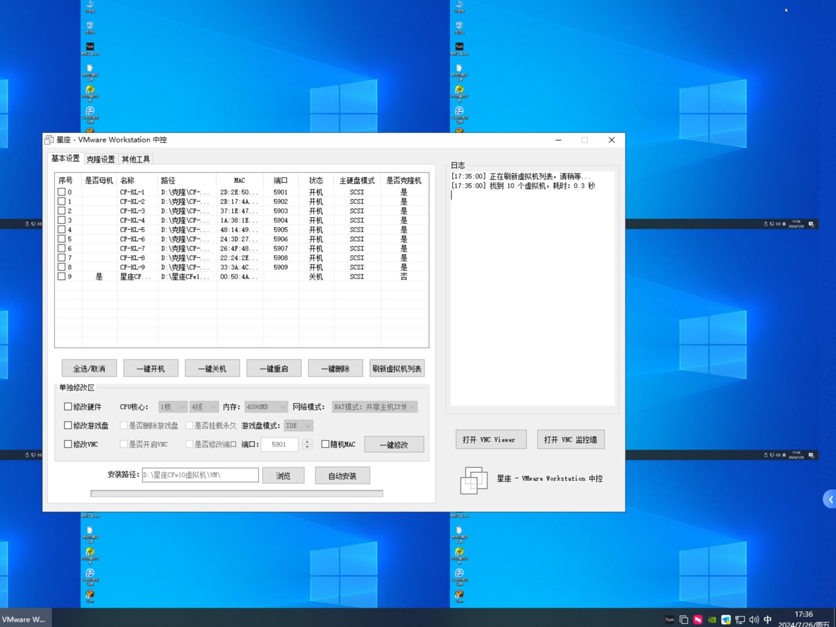Open the 克隆设置 tab

pyautogui.click(x=101, y=159)
